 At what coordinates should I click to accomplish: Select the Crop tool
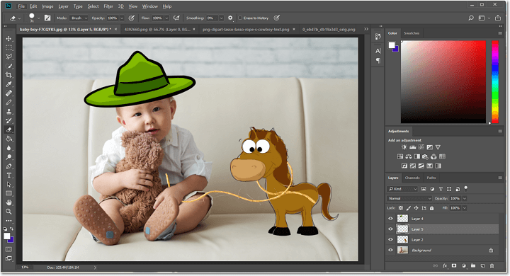point(8,75)
